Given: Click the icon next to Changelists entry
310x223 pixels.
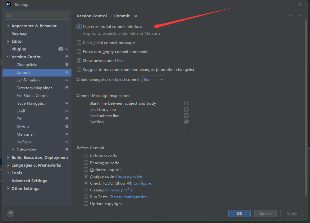Looking at the screenshot, I should coord(67,64).
